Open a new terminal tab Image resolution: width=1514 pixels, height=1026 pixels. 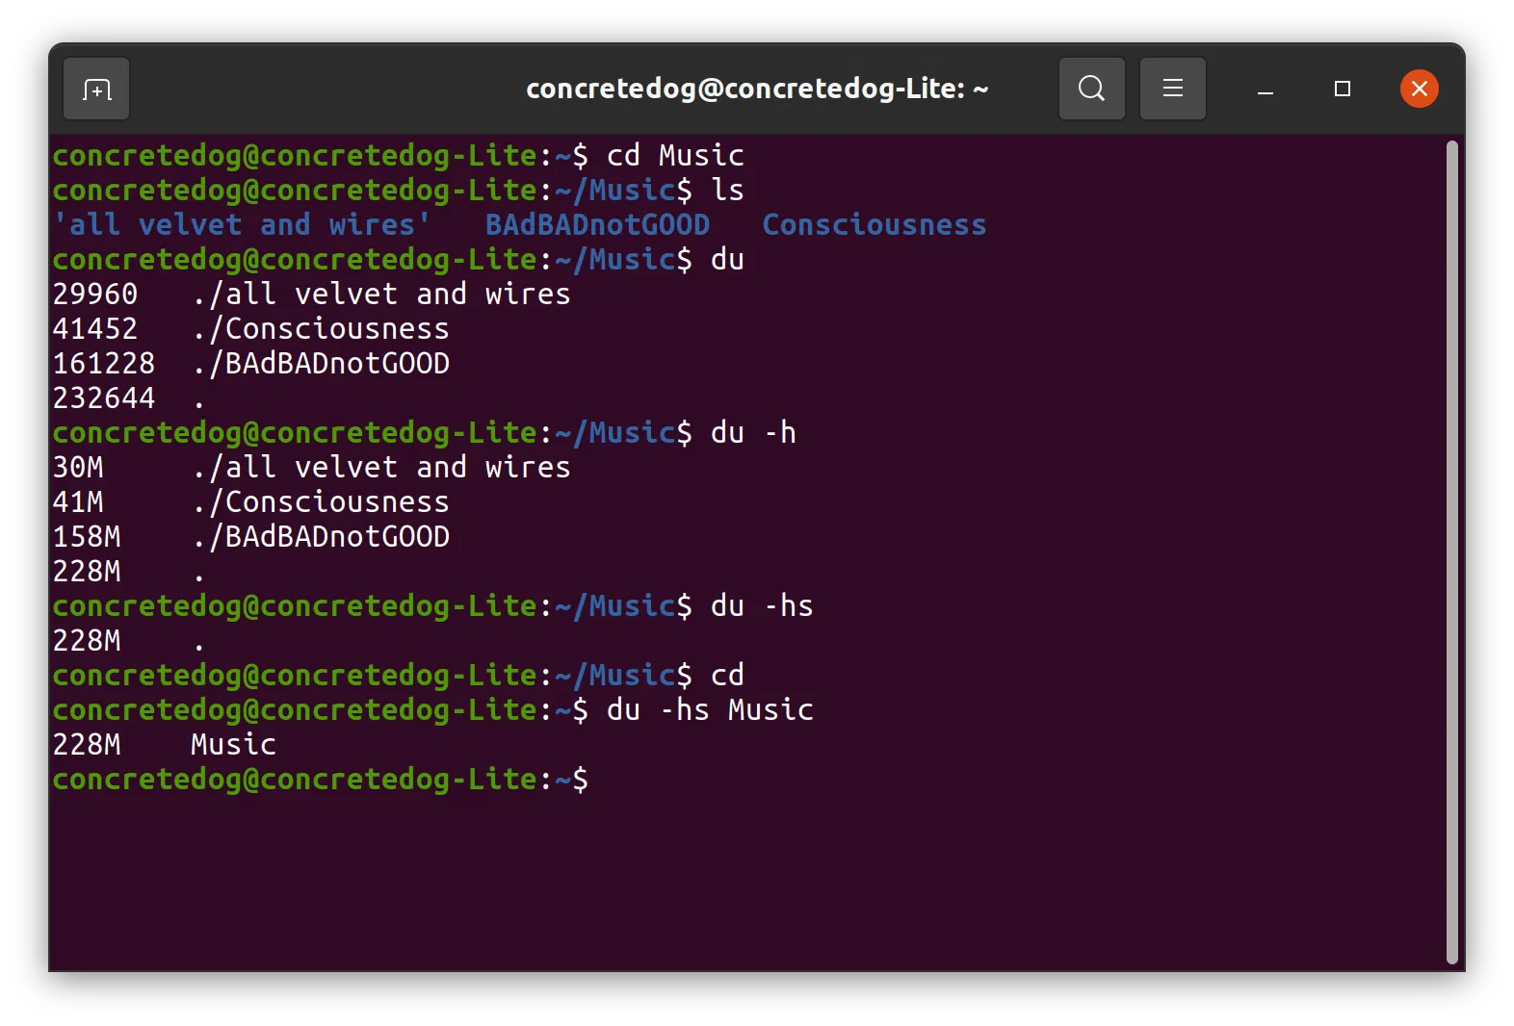pyautogui.click(x=96, y=90)
